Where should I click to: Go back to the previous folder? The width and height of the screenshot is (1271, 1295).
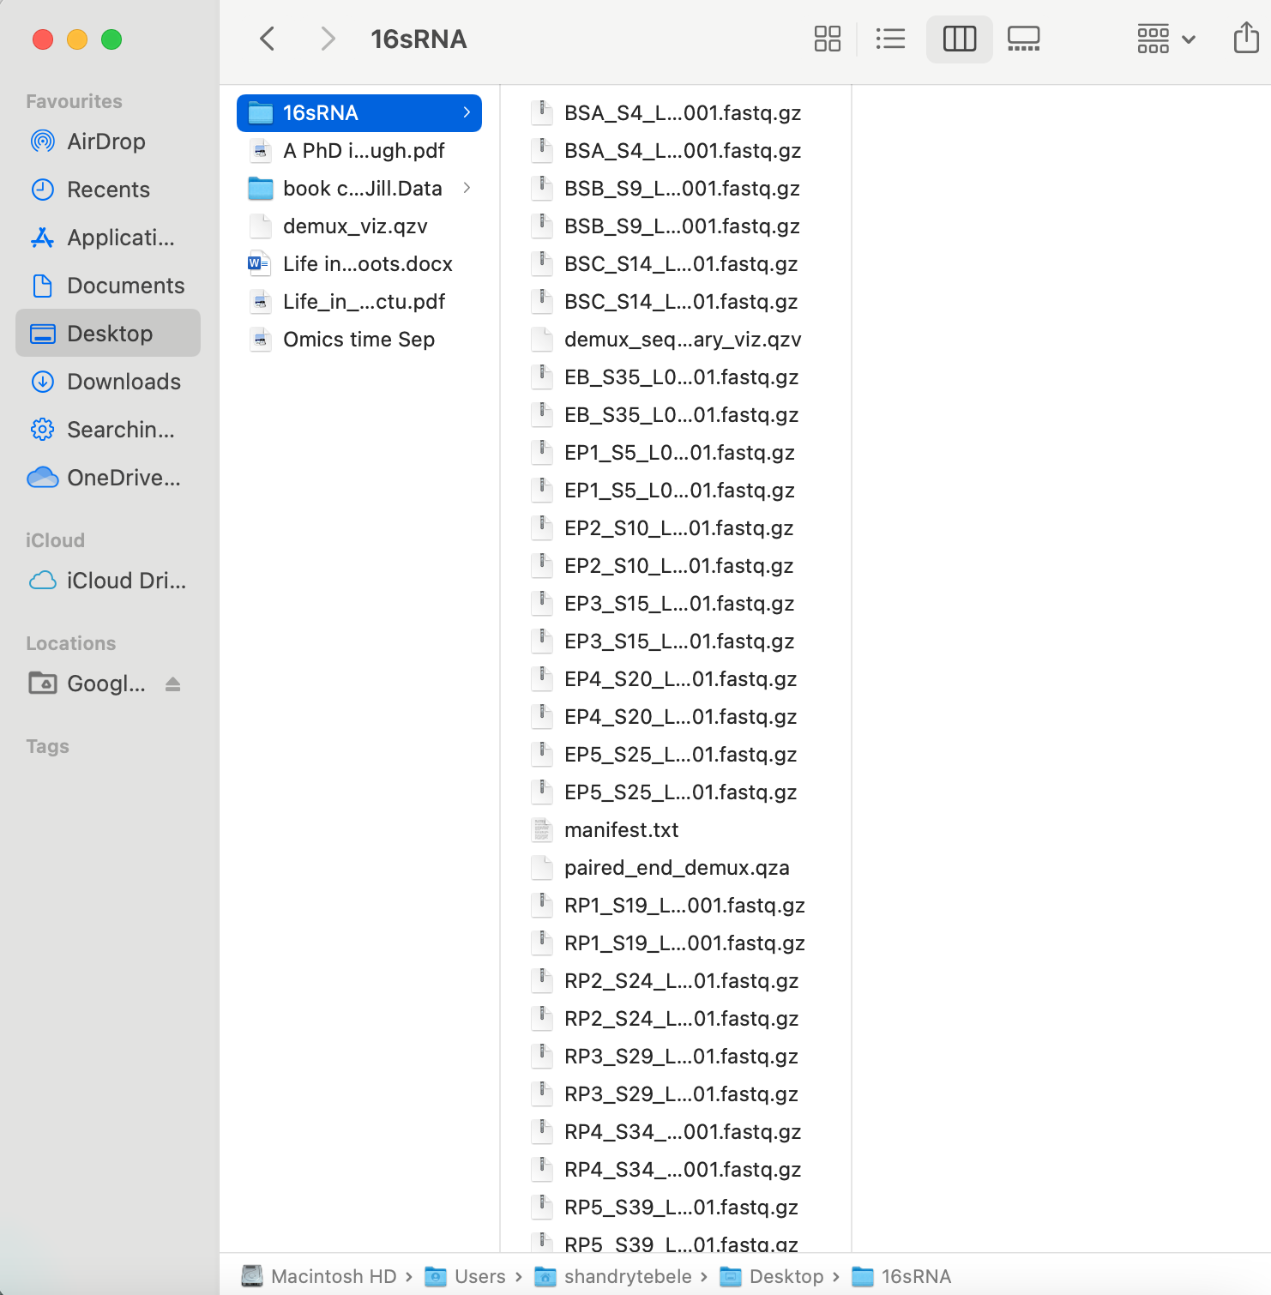click(x=268, y=39)
